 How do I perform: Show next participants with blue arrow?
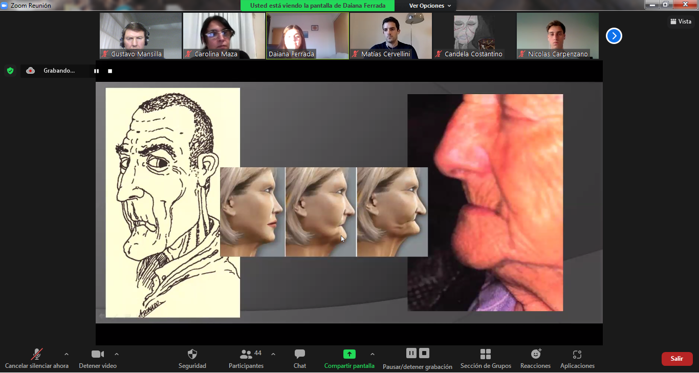614,36
